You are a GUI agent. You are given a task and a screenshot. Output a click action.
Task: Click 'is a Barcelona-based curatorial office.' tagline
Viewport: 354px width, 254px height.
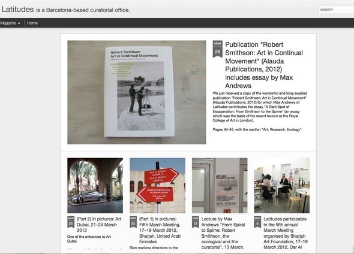click(x=83, y=10)
